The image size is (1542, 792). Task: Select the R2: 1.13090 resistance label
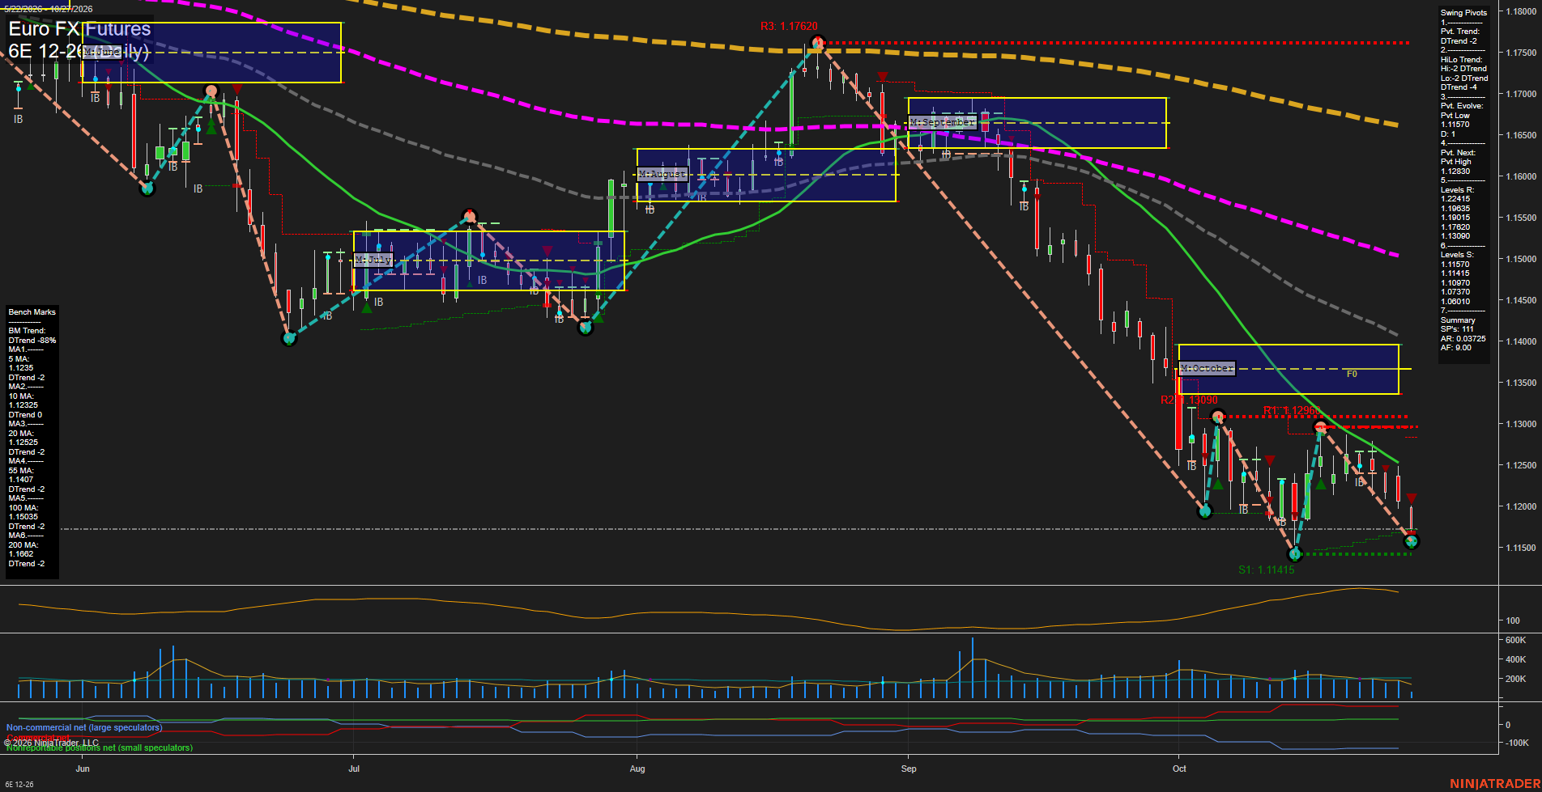click(1189, 400)
